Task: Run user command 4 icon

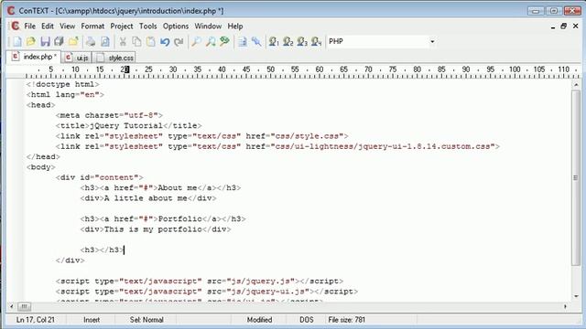Action: click(x=316, y=41)
